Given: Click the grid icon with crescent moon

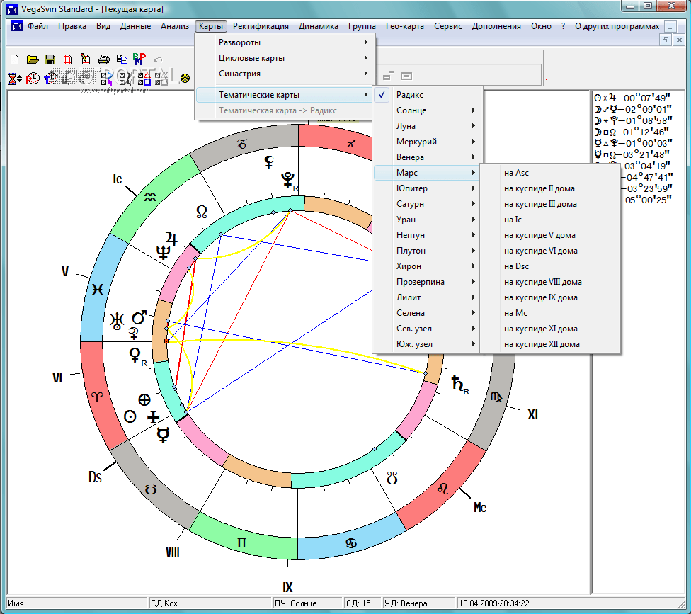Looking at the screenshot, I should click(x=125, y=79).
